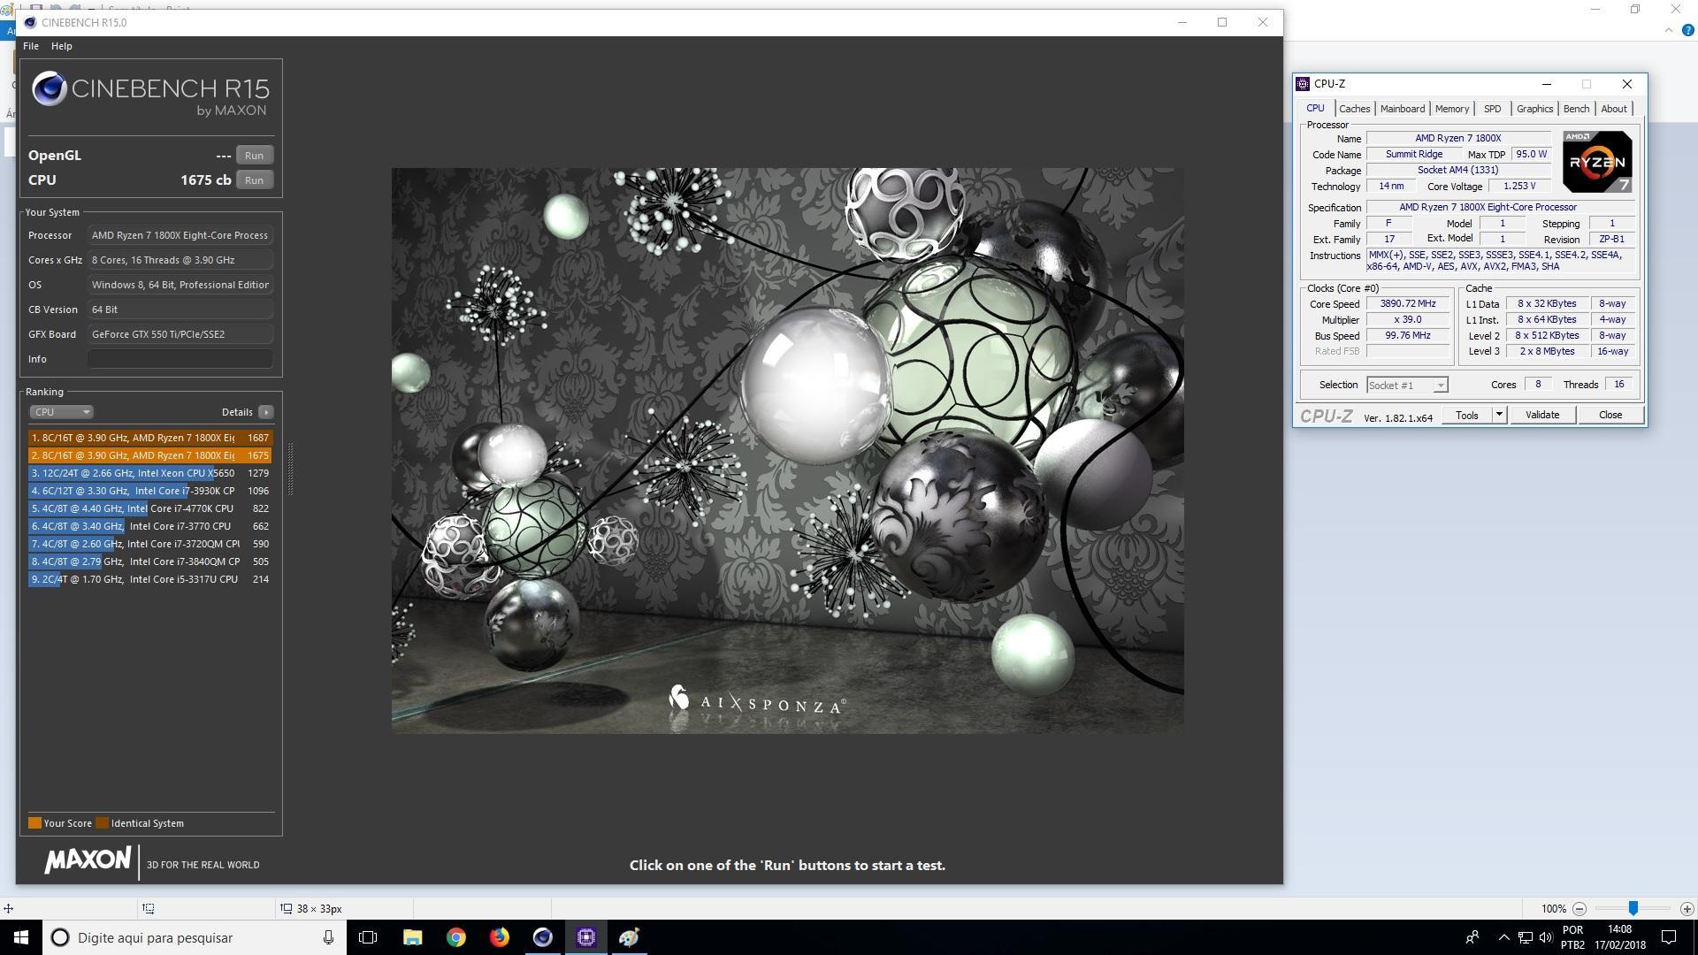Switch to CPU-Z About tab
This screenshot has height=955, width=1698.
[x=1613, y=109]
